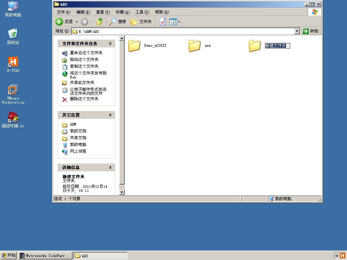Click 将这个文件夹发布到 Web link

click(88, 75)
